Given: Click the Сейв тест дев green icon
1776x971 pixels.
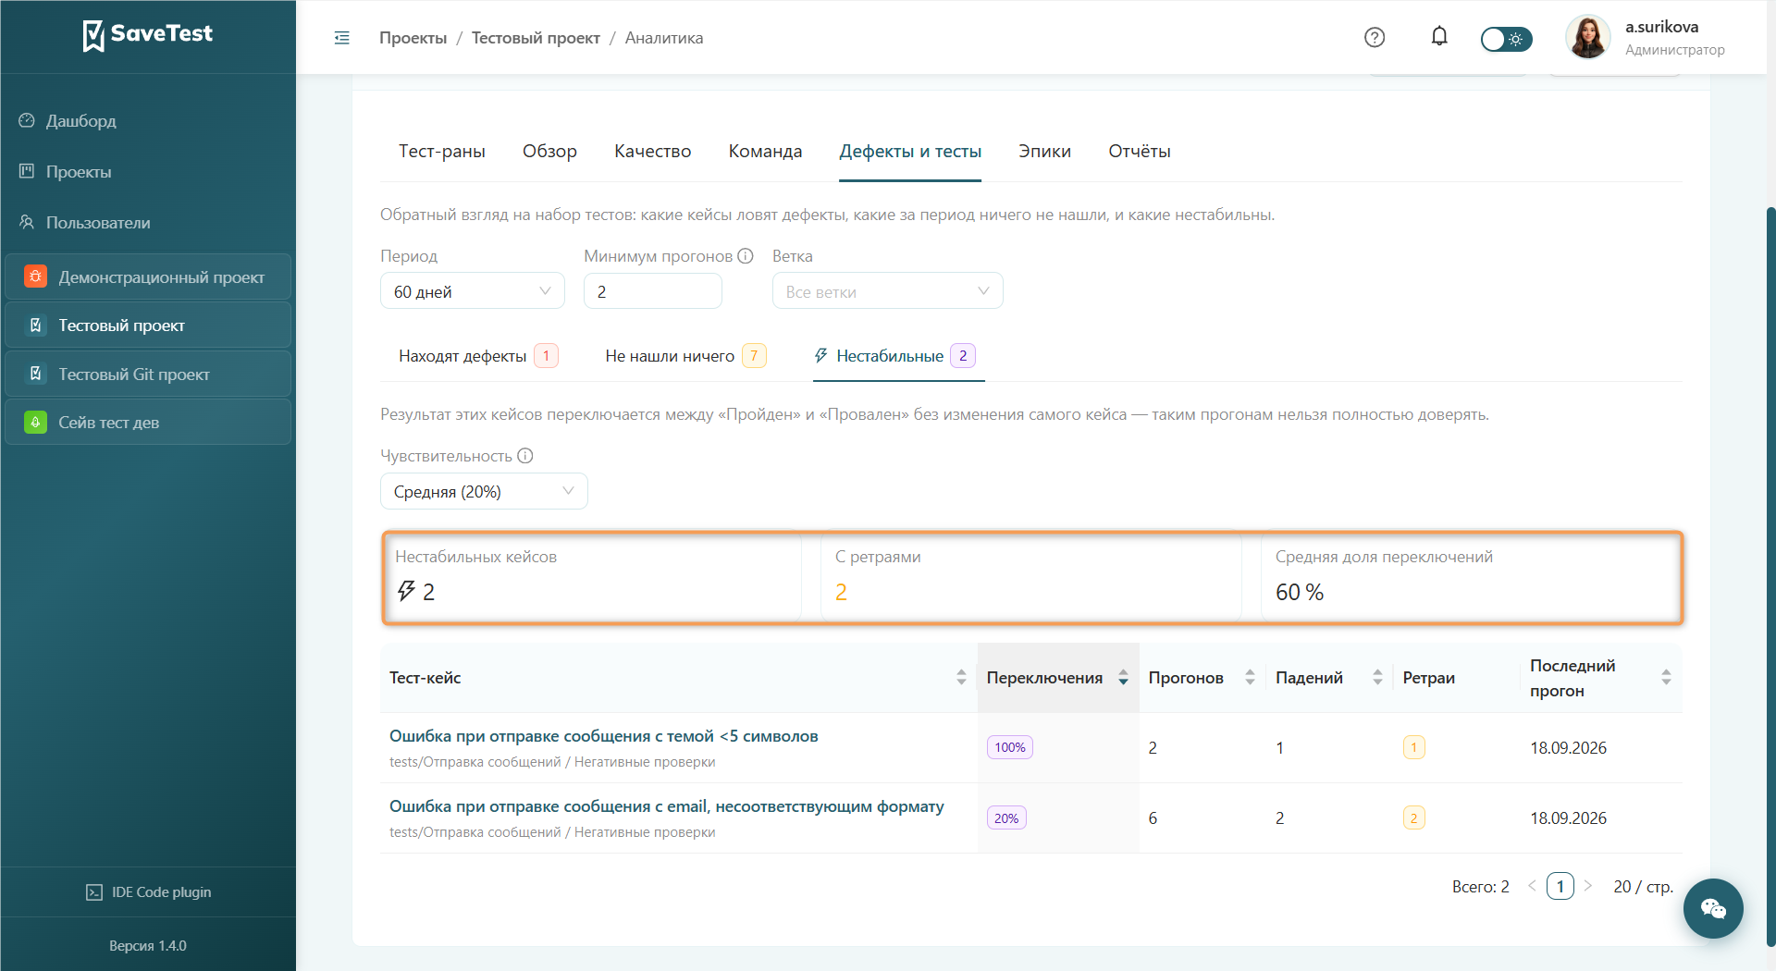Looking at the screenshot, I should 35,423.
